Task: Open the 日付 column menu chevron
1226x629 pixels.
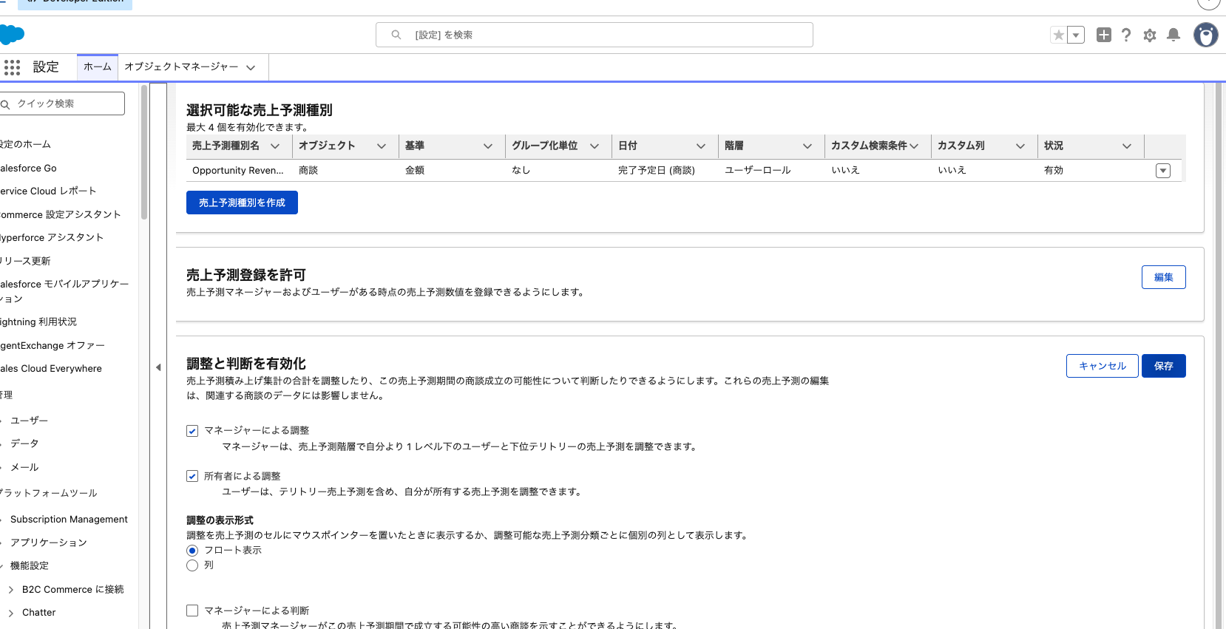Action: coord(701,146)
